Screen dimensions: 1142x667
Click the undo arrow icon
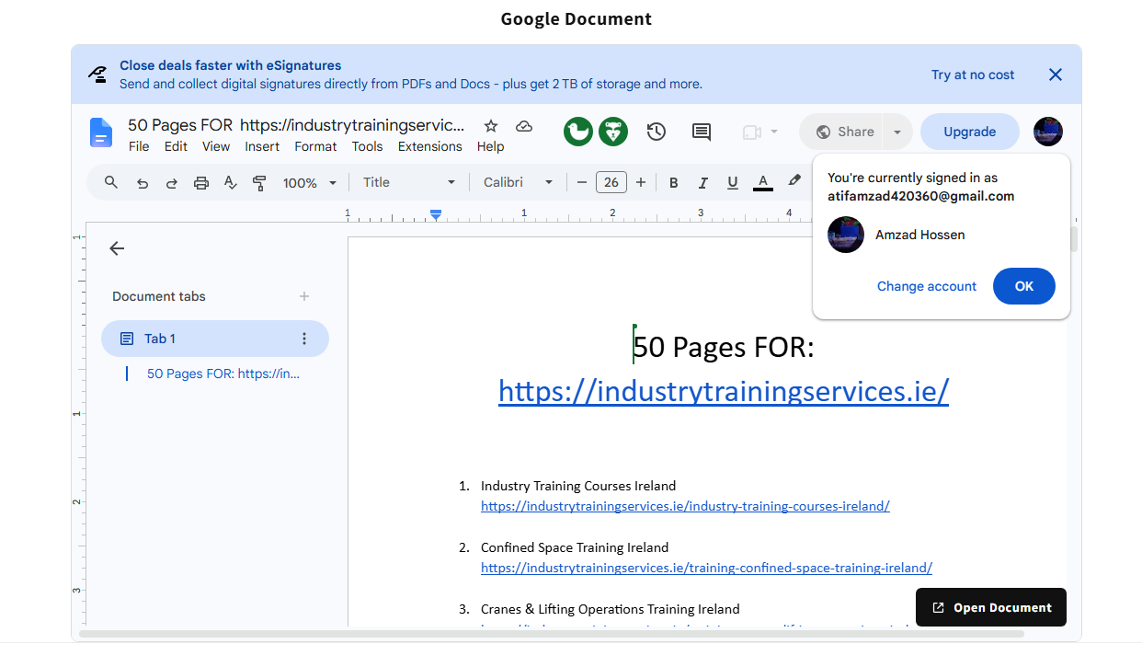pyautogui.click(x=143, y=183)
